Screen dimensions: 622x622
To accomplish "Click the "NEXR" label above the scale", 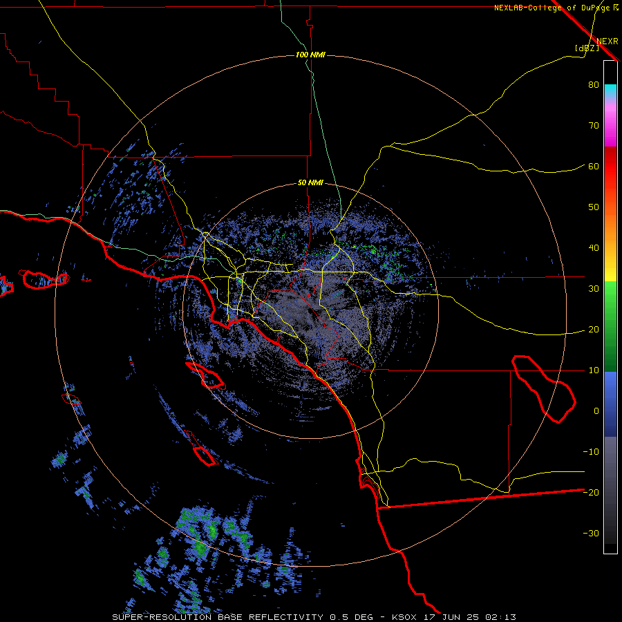I will [607, 41].
